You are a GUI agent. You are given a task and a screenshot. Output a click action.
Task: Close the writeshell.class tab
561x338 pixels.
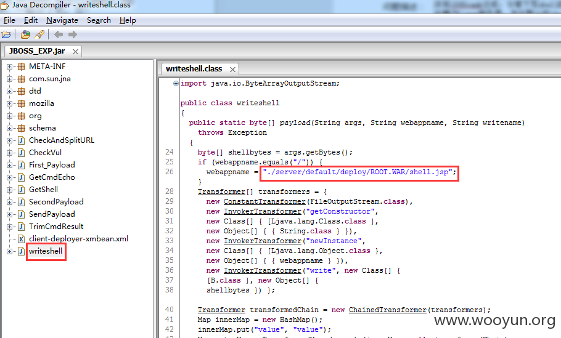[232, 70]
